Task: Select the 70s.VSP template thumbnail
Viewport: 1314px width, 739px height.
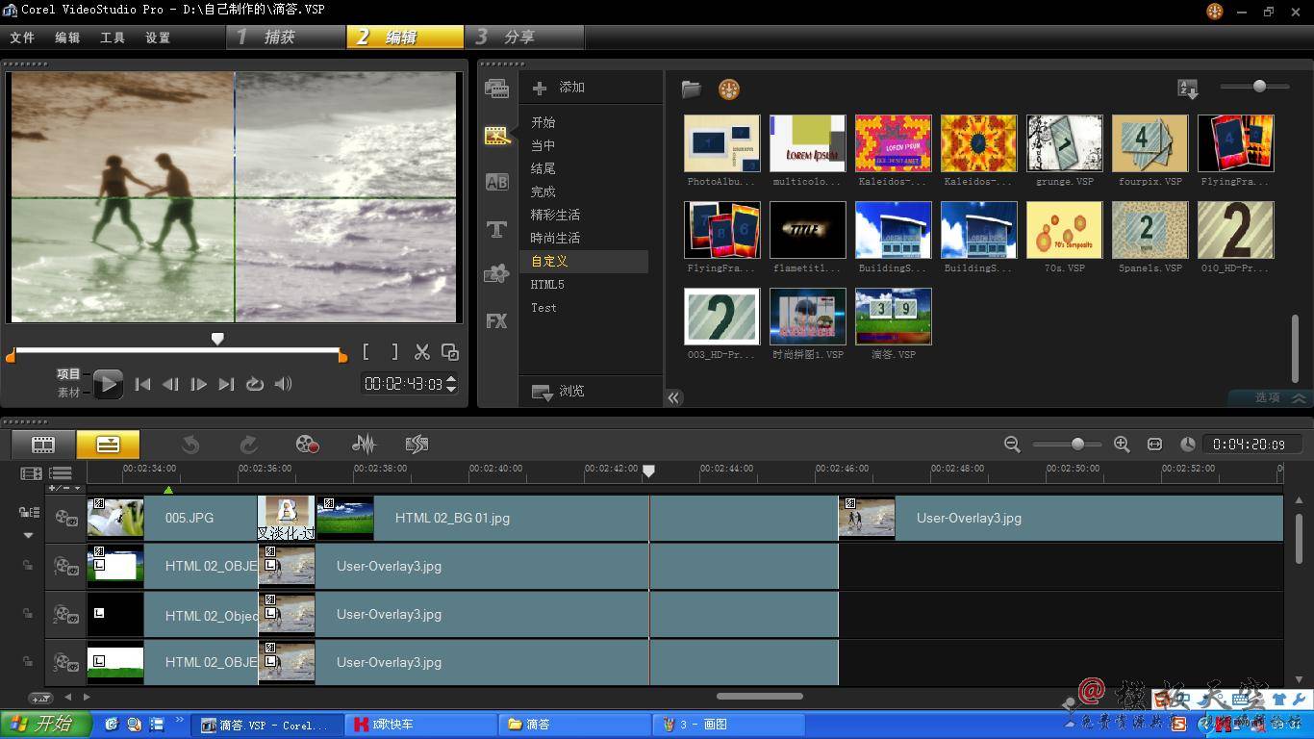Action: click(1064, 230)
